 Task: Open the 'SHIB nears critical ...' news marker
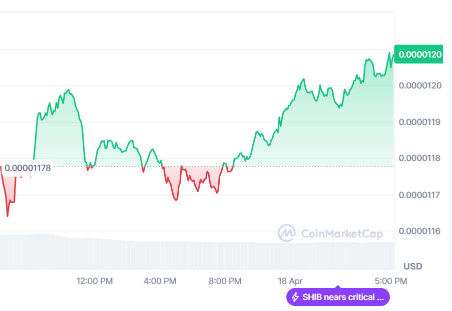pyautogui.click(x=343, y=297)
